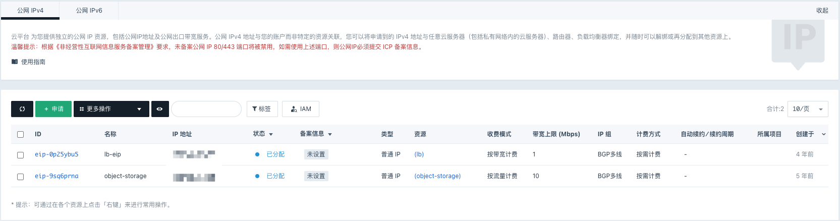Click the object-storage name cell
Image resolution: width=840 pixels, height=221 pixels.
(x=126, y=176)
